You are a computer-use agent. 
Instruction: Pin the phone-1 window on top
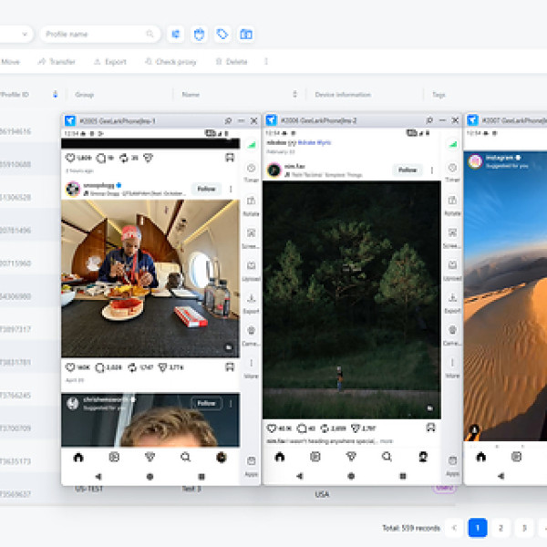(x=228, y=120)
